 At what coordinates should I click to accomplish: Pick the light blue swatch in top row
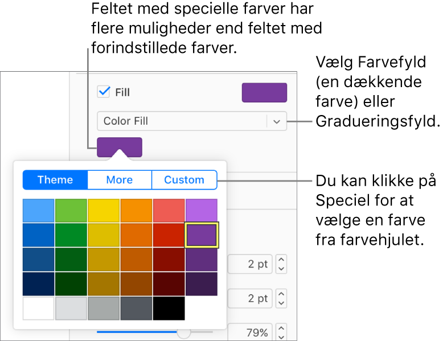click(39, 211)
